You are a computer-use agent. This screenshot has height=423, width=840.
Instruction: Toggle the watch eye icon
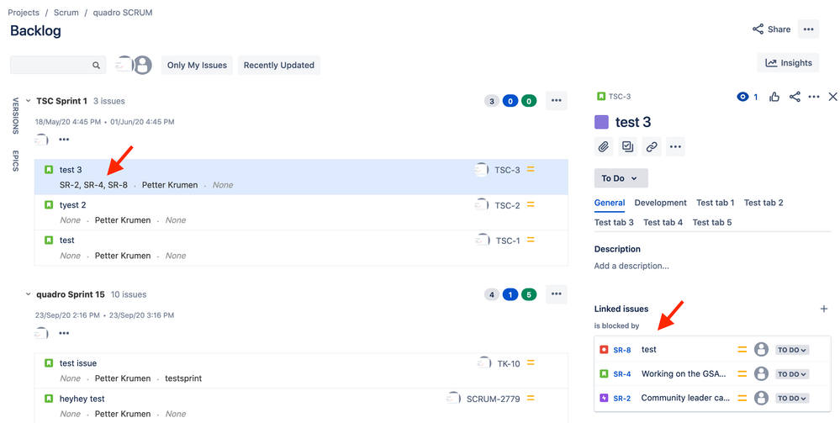742,97
